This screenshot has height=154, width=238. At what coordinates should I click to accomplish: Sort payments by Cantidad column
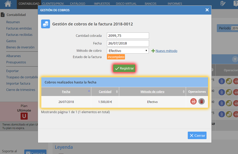[x=105, y=92]
